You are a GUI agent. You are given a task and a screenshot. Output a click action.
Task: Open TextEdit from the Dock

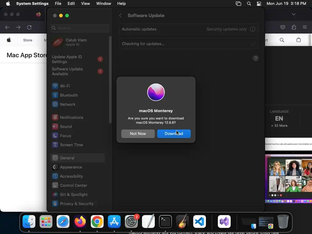point(148,222)
